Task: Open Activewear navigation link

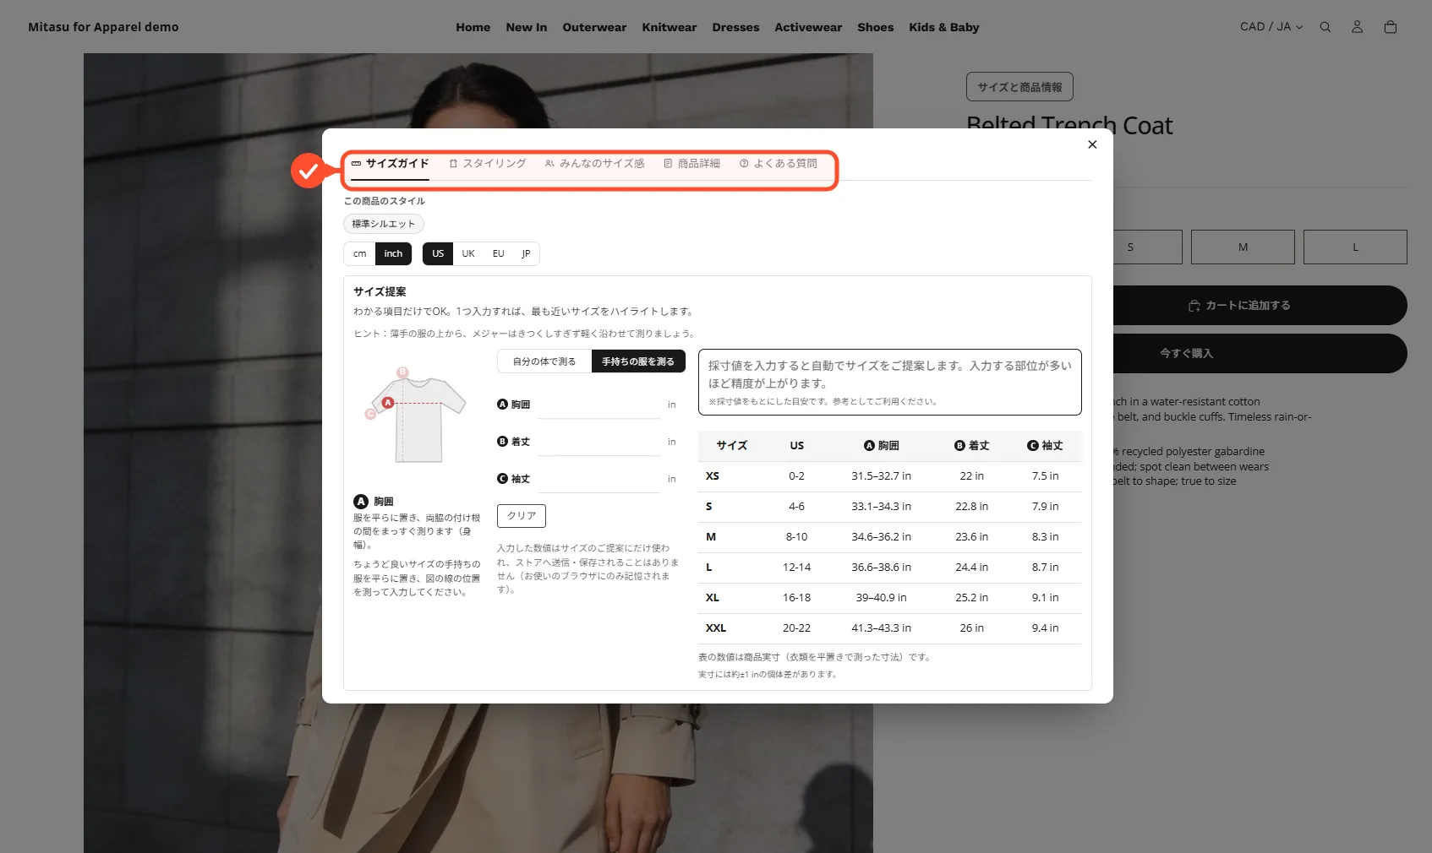Action: [808, 27]
